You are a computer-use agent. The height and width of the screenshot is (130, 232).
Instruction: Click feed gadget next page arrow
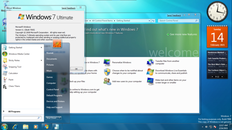[222, 77]
